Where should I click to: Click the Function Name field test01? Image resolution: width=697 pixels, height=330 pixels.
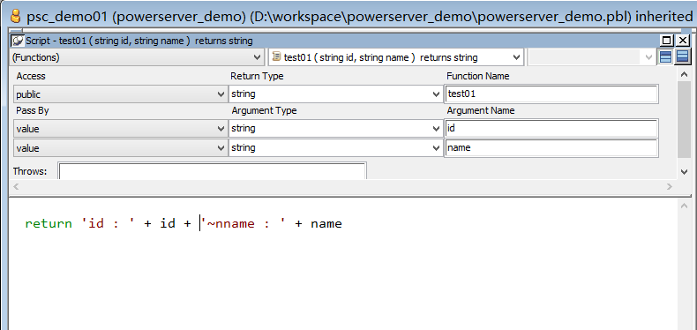coord(551,94)
